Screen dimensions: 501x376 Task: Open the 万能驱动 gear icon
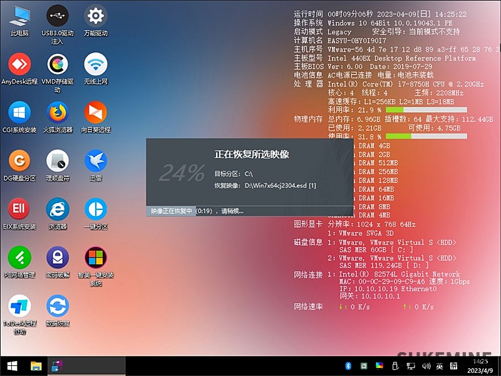pyautogui.click(x=96, y=16)
